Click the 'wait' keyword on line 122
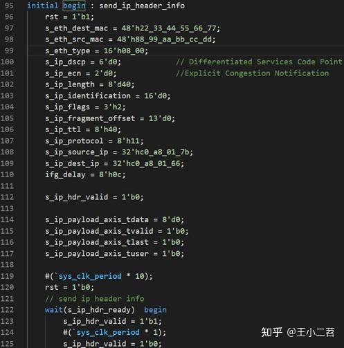The image size is (344, 348). pyautogui.click(x=54, y=310)
